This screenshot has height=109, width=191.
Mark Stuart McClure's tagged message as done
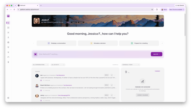(111, 85)
